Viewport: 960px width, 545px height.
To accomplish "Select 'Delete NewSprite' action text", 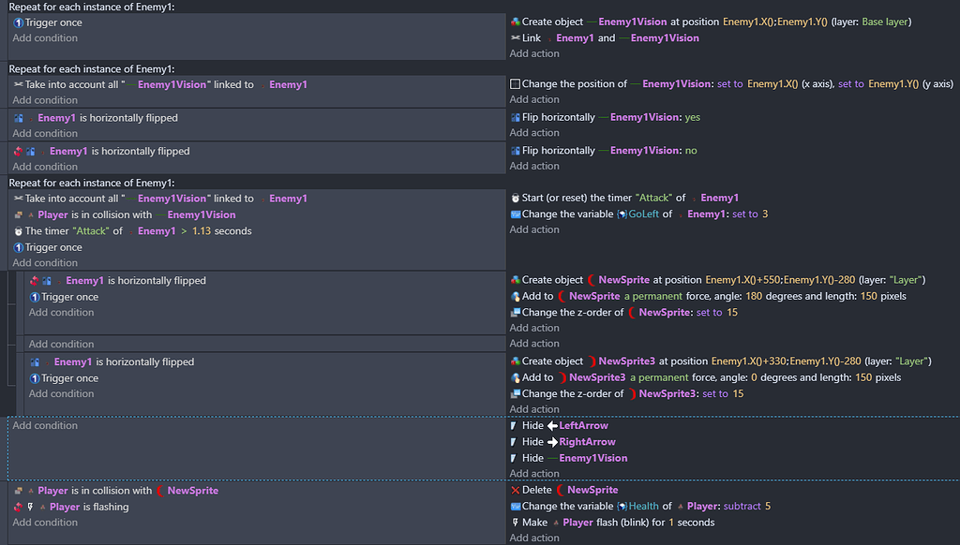I will click(x=570, y=490).
